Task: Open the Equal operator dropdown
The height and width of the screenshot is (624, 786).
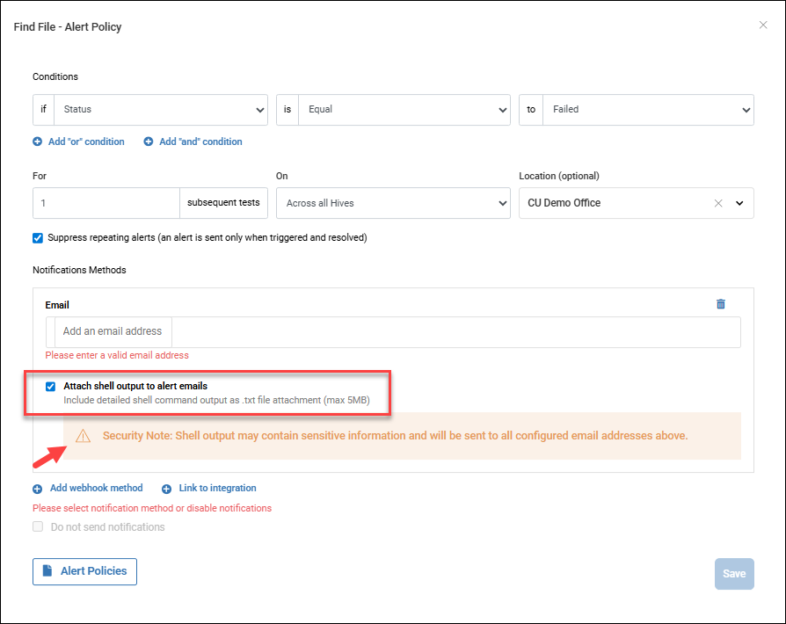Action: coord(404,110)
